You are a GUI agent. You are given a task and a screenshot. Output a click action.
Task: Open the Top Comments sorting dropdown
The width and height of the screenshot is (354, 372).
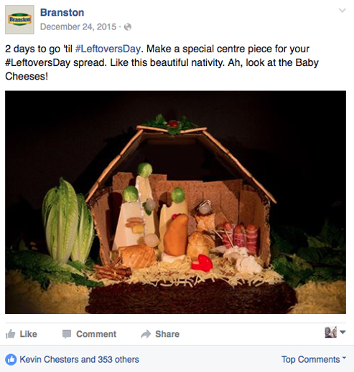[x=314, y=359]
